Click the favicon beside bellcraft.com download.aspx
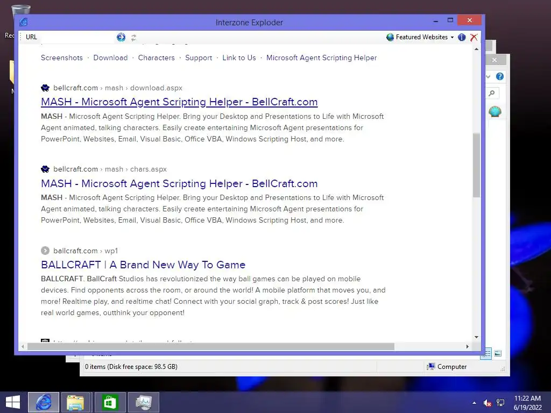Image resolution: width=551 pixels, height=413 pixels. point(45,88)
